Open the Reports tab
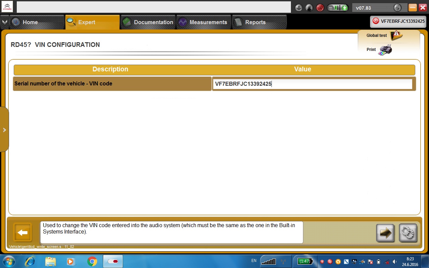The height and width of the screenshot is (268, 429). [x=254, y=22]
